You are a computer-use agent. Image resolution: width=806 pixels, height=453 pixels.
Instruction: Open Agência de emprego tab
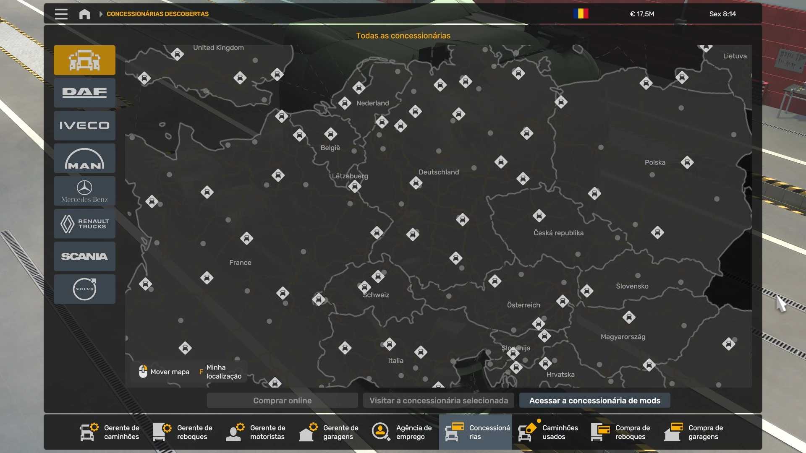click(x=402, y=432)
